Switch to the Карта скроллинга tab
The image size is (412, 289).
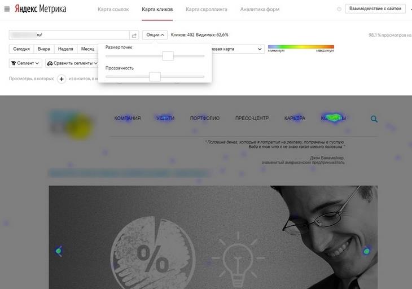pyautogui.click(x=206, y=10)
